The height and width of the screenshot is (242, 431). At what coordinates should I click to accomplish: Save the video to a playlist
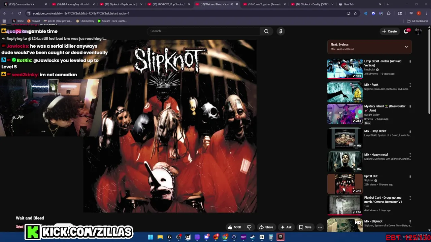pyautogui.click(x=305, y=227)
